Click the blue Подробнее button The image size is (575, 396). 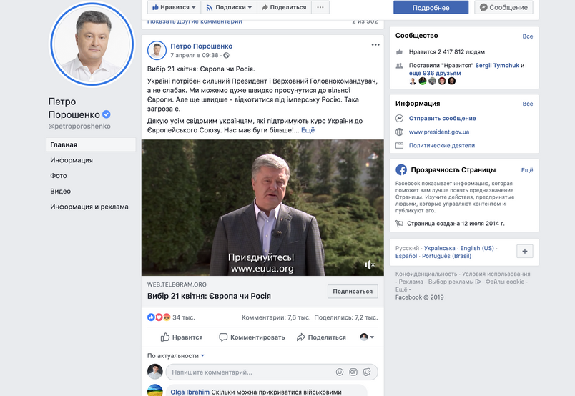pos(431,7)
